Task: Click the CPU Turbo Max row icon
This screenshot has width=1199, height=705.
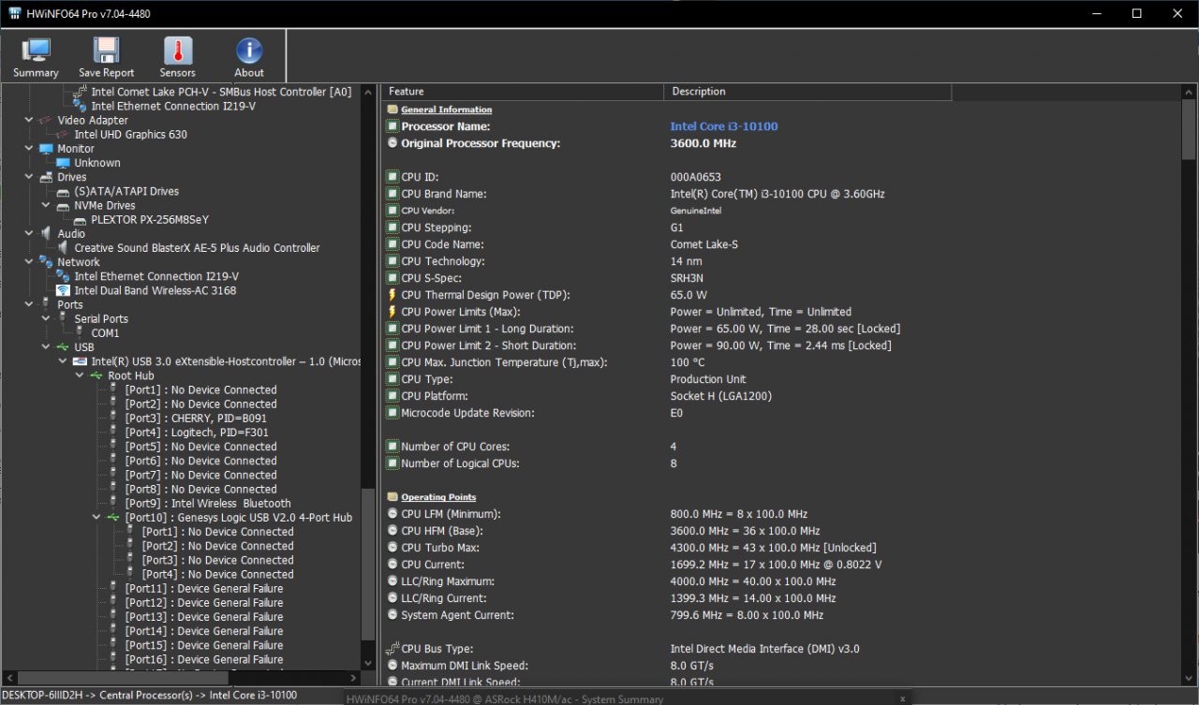Action: tap(392, 548)
